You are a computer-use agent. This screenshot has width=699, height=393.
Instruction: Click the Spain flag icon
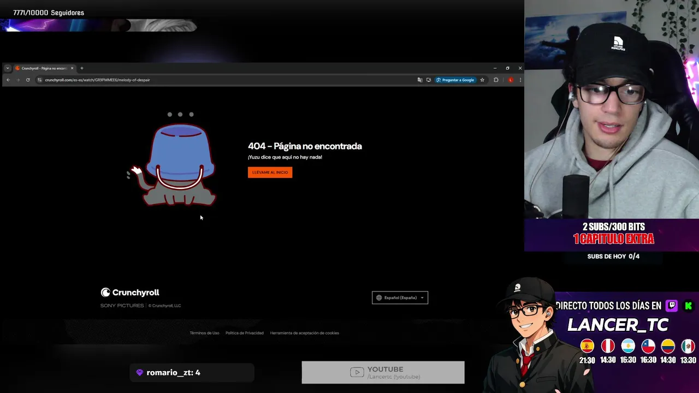pos(587,346)
